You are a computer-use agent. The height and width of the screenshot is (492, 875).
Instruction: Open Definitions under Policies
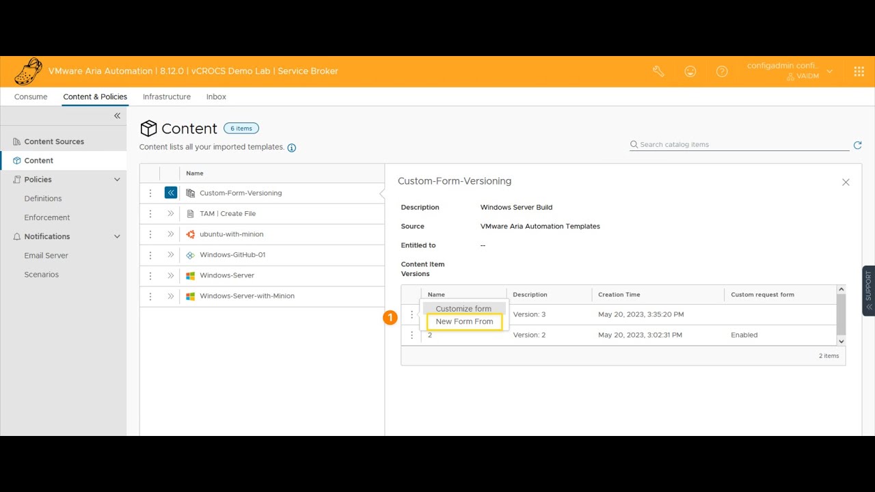tap(43, 199)
